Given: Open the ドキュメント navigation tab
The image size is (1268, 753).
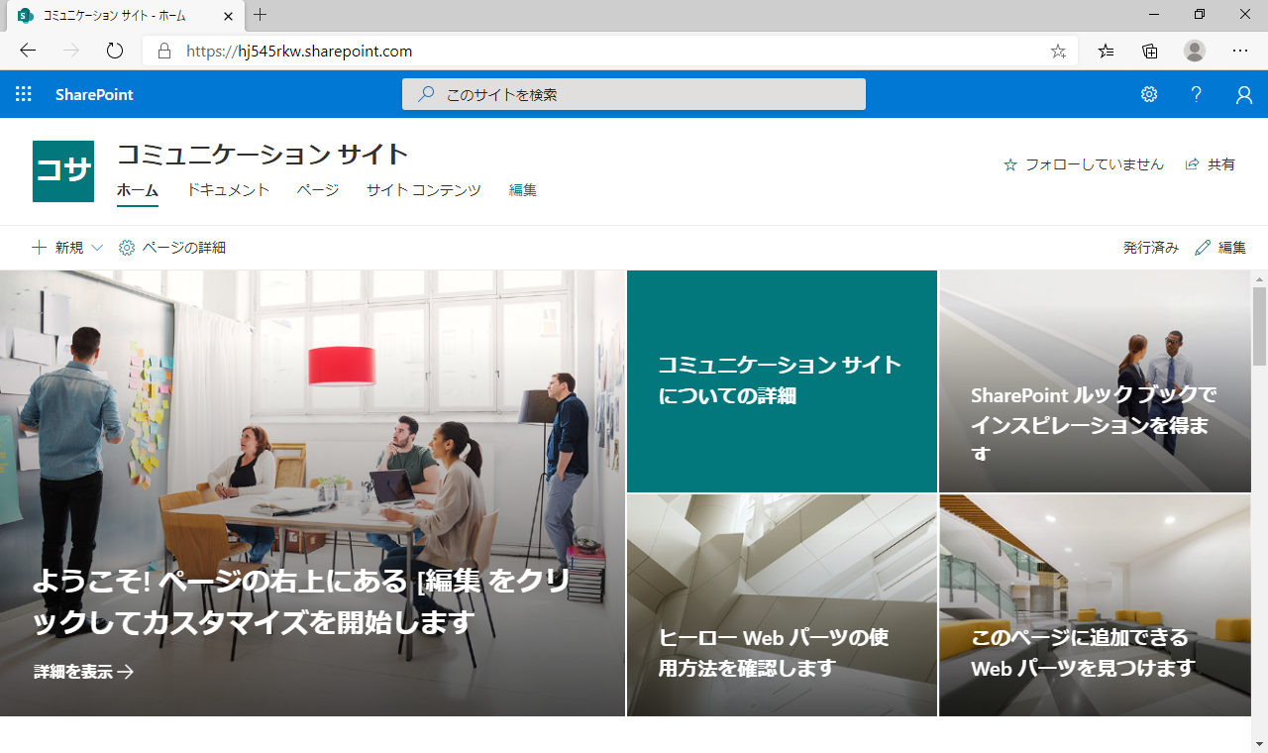Looking at the screenshot, I should click(x=228, y=190).
